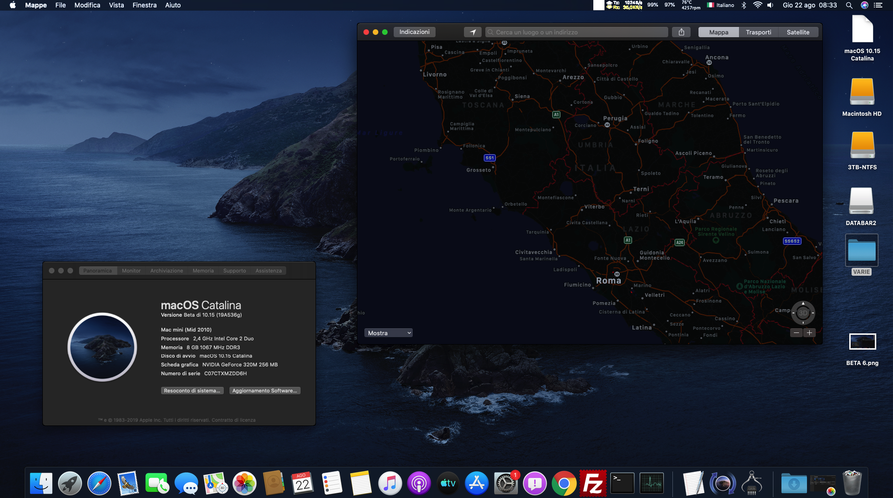Switch map view to Mappa

[718, 32]
